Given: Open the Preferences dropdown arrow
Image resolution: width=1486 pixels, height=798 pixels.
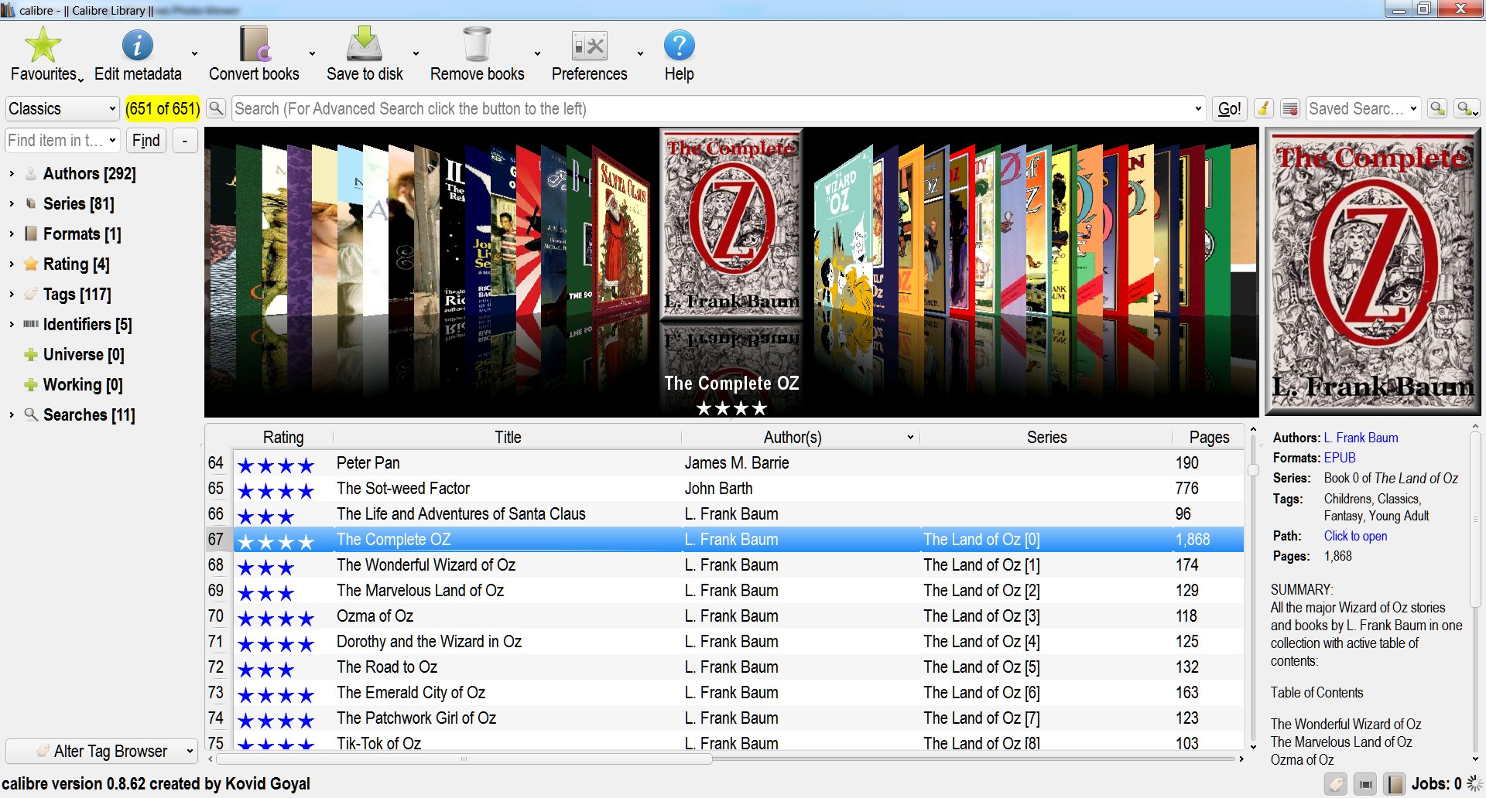Looking at the screenshot, I should click(640, 53).
